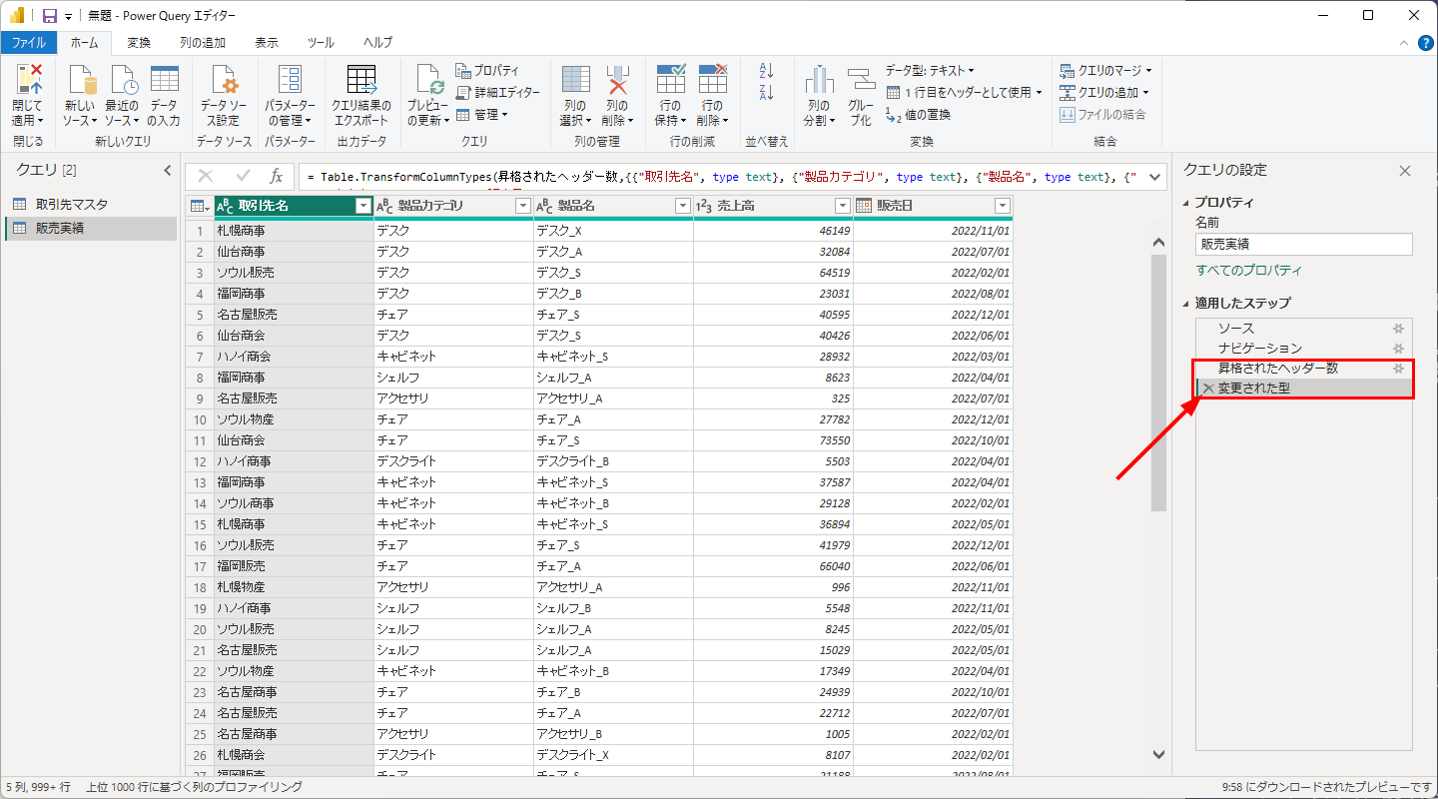This screenshot has height=799, width=1438.
Task: Switch to the 変換 tab
Action: [x=139, y=43]
